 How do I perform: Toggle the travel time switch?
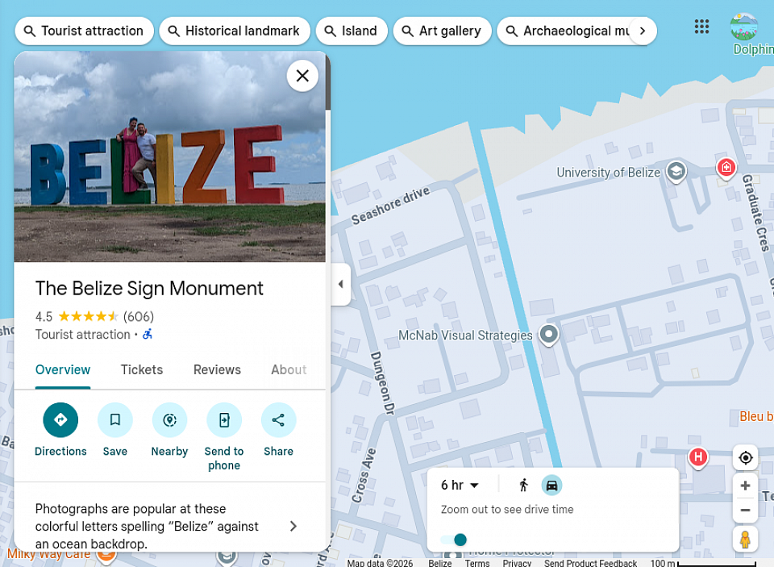[454, 540]
